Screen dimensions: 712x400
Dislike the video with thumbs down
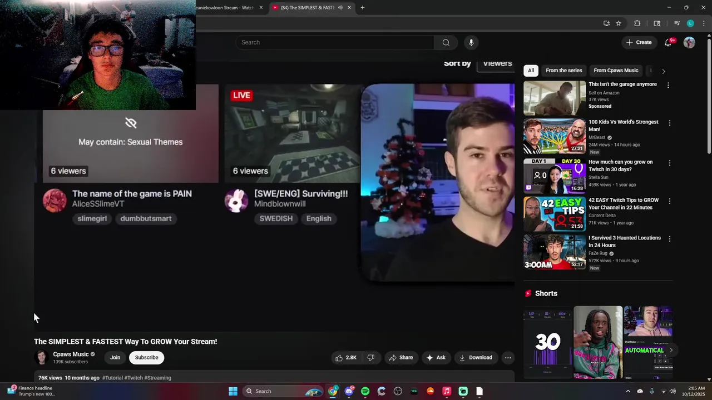[x=371, y=358]
